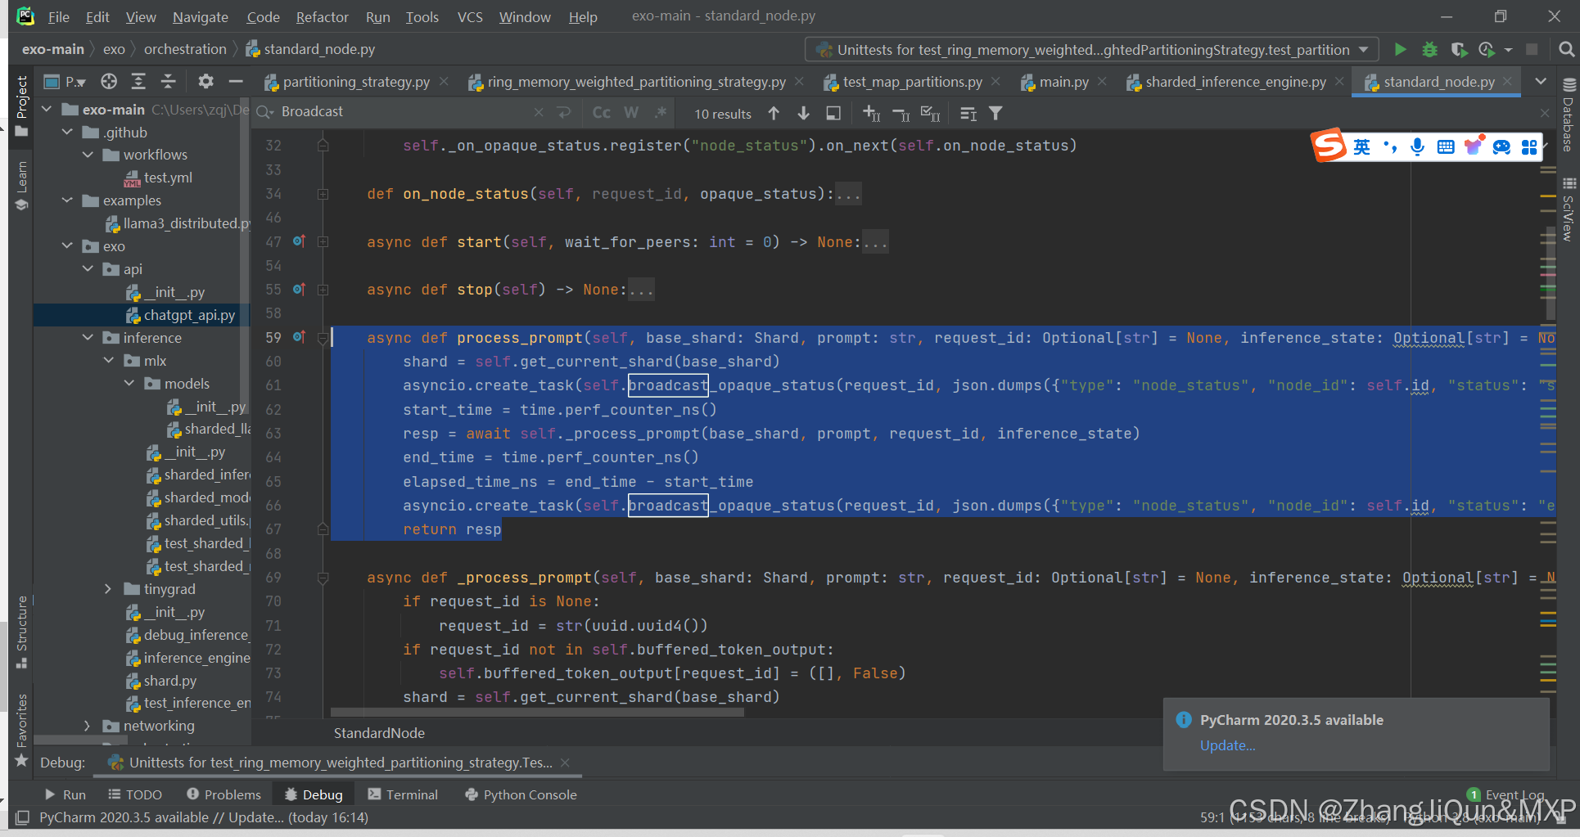The image size is (1580, 837).
Task: Collapse the exo-main root folder
Action: pos(47,109)
